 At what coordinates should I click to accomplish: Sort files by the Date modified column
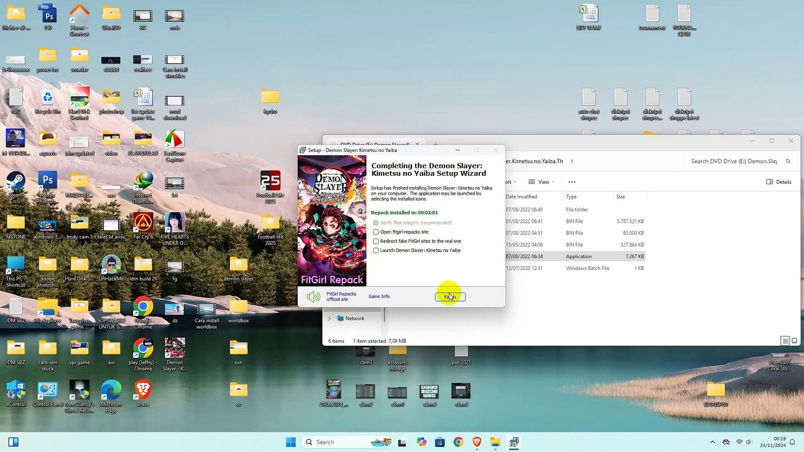tap(521, 196)
